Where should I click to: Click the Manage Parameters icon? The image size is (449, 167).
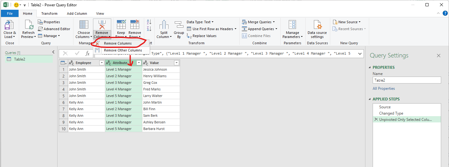pyautogui.click(x=293, y=25)
